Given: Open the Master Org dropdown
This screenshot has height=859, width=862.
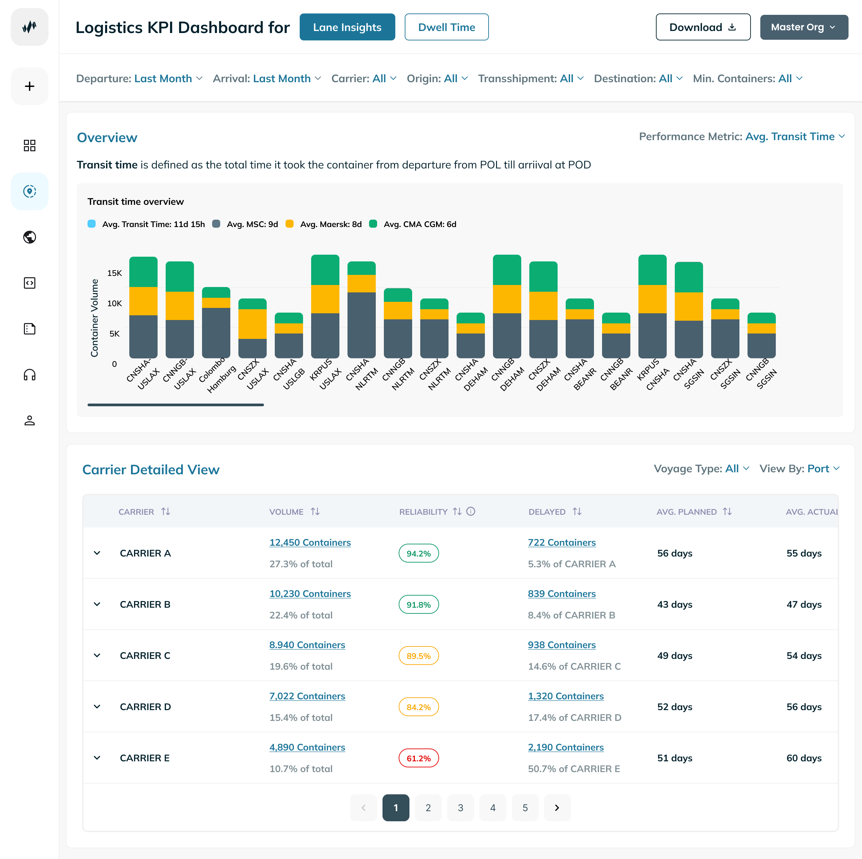Looking at the screenshot, I should pyautogui.click(x=803, y=27).
